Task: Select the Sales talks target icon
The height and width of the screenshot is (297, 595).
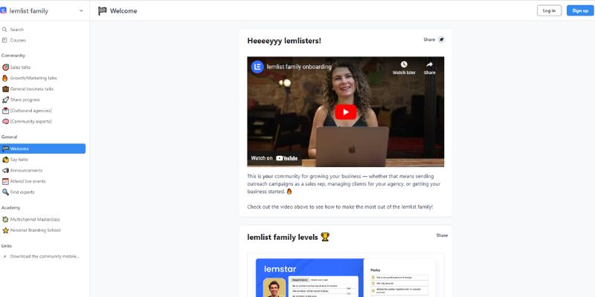Action: coord(5,67)
